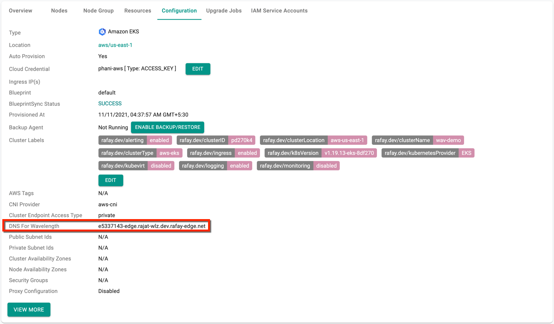Open the Overview tab
The width and height of the screenshot is (554, 324).
tap(21, 10)
